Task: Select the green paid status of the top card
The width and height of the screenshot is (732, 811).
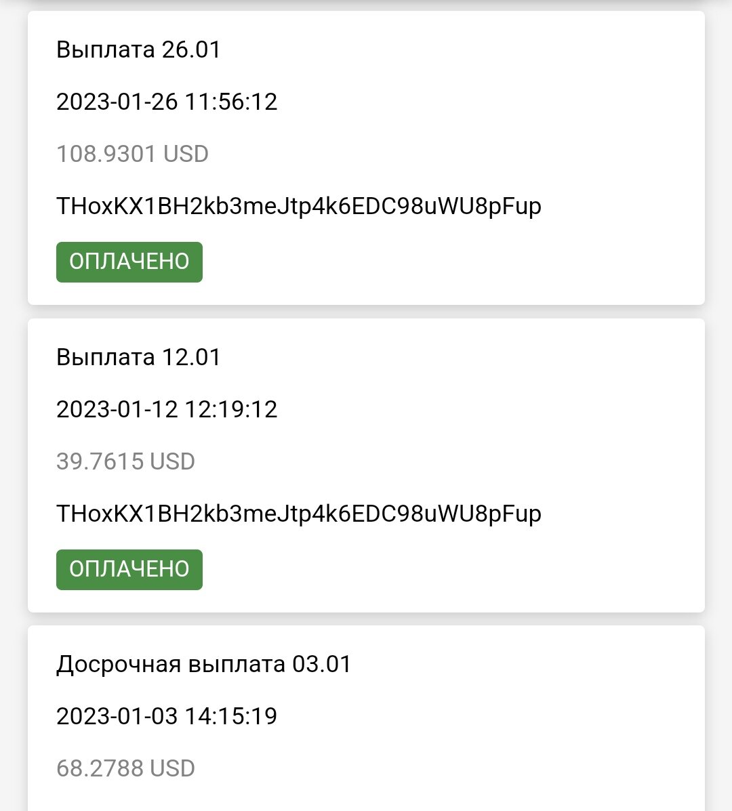Action: [129, 262]
